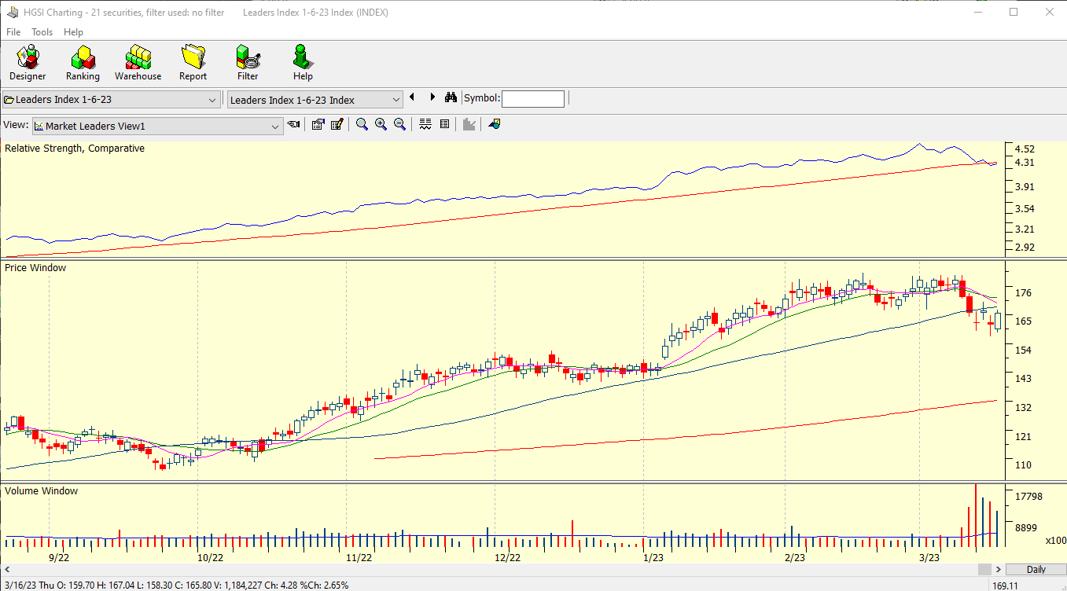Click the edit view icon with pencil

[x=337, y=124]
